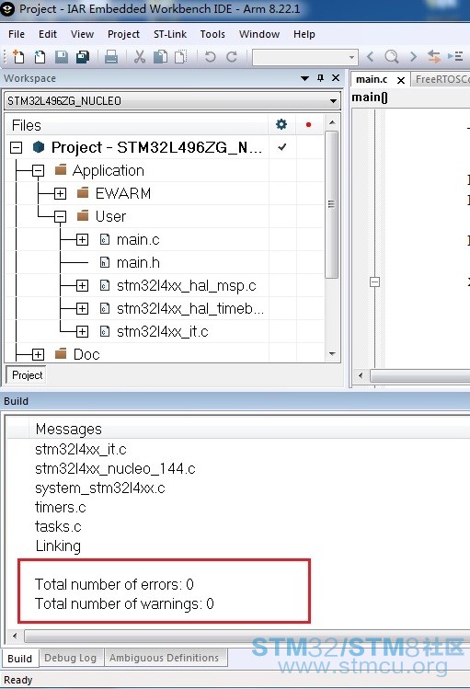The image size is (470, 689).
Task: Click inside the toolbar search input field
Action: coord(300,57)
